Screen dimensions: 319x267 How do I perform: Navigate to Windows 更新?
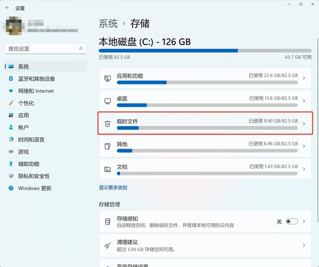[x=46, y=188]
